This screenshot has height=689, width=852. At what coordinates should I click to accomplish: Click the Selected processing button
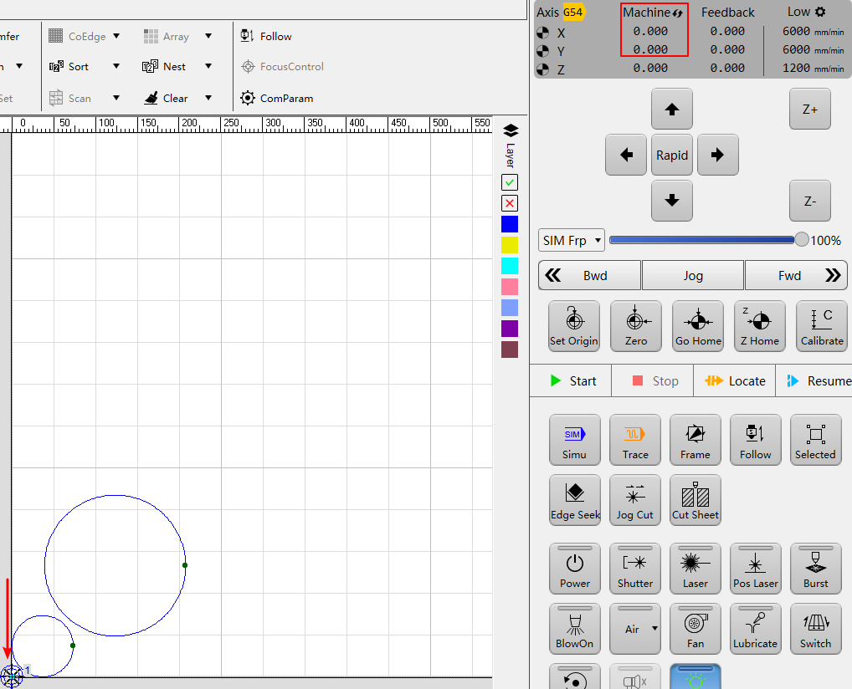click(x=816, y=440)
